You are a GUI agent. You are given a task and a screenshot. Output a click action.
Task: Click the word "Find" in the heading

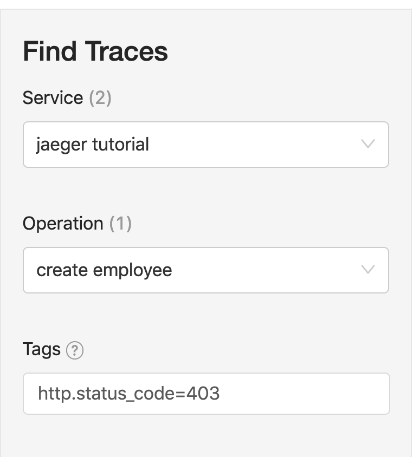50,52
